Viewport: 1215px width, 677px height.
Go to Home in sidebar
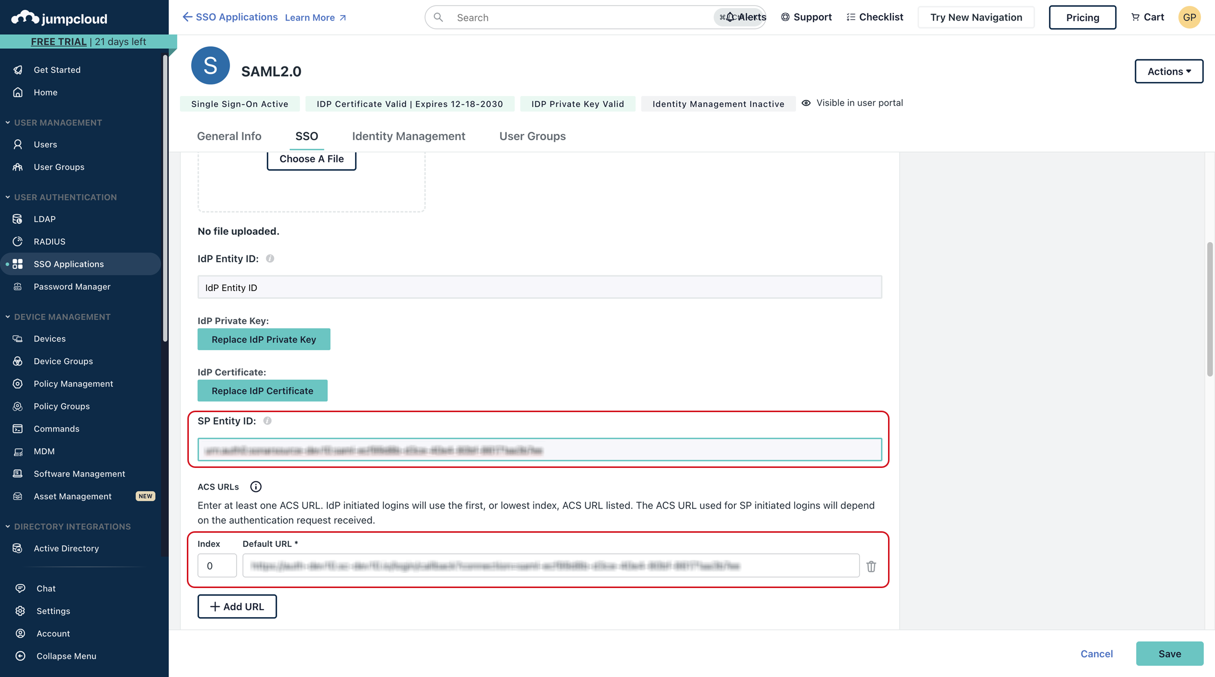tap(45, 92)
